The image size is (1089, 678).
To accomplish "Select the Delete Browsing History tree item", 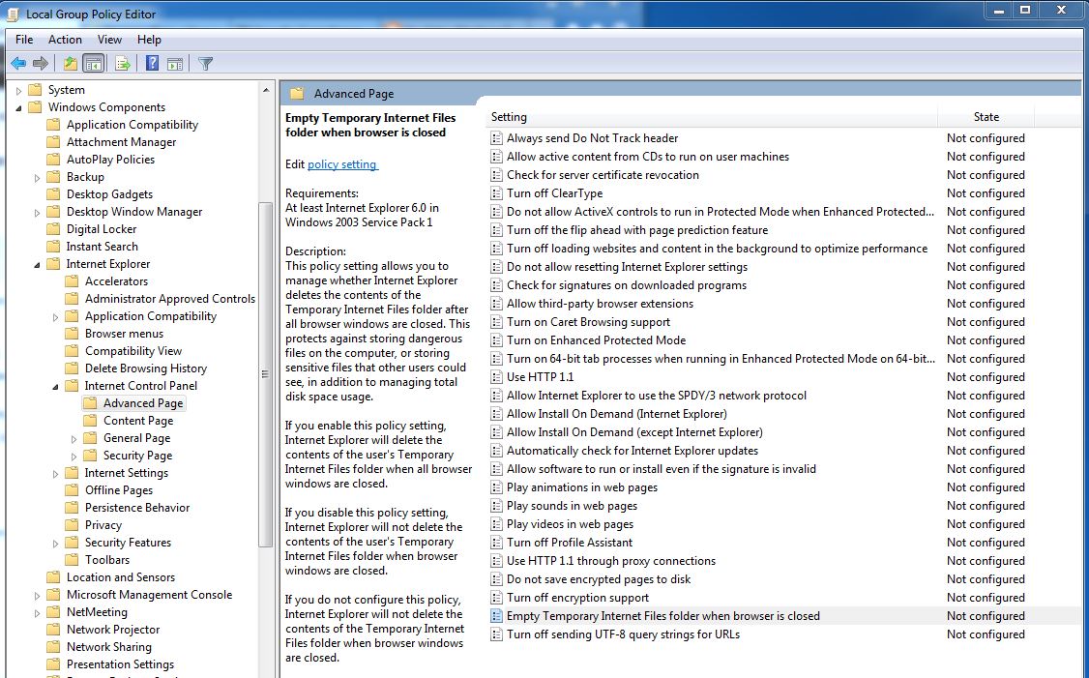I will (x=146, y=368).
